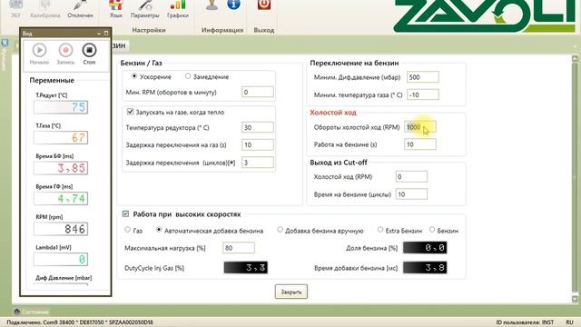The height and width of the screenshot is (327, 581).
Task: Click the RPM value display 846
Action: point(61,229)
